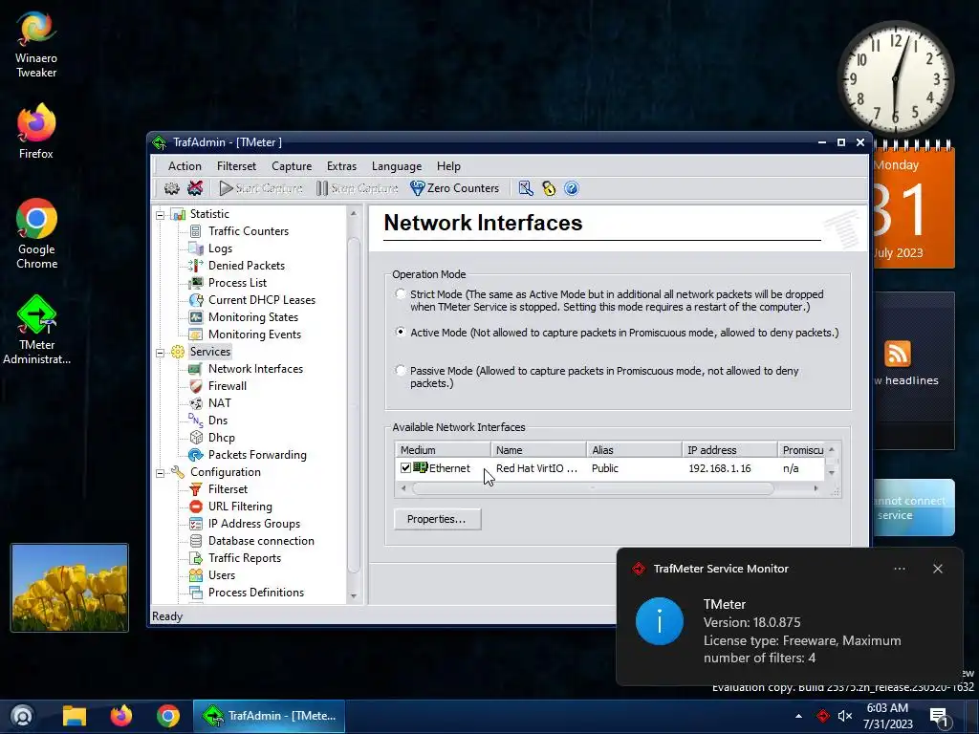The image size is (979, 734).
Task: Click the tulips picture gadget thumbnail
Action: click(69, 588)
